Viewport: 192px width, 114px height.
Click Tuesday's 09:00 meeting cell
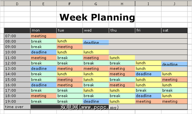[x=70, y=47]
